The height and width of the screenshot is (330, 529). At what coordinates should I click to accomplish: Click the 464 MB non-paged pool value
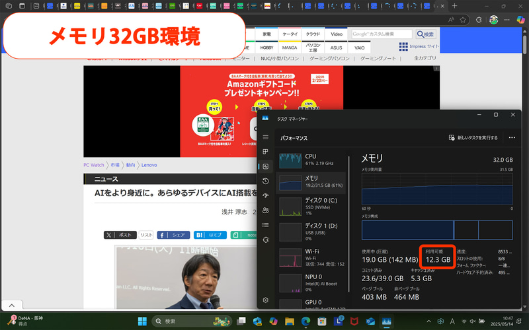click(407, 297)
